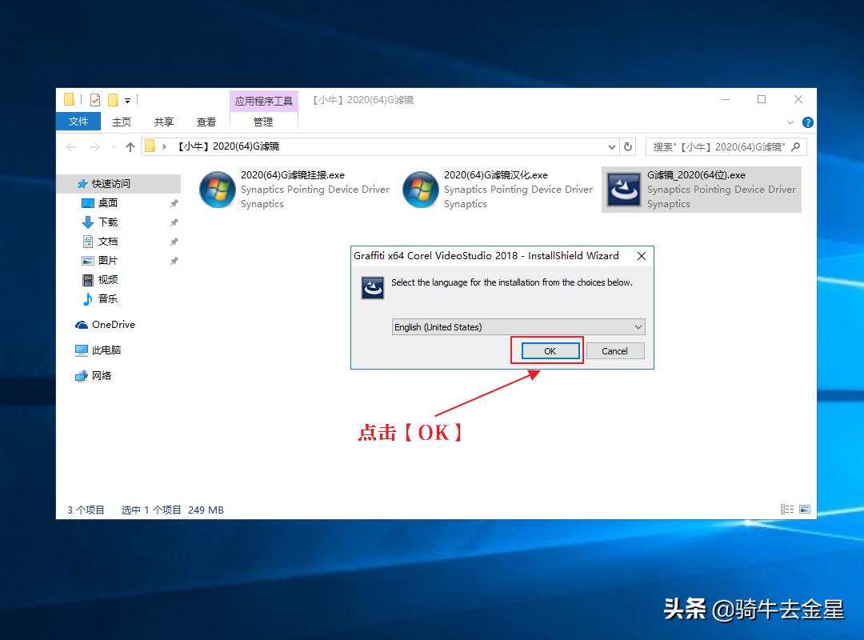The width and height of the screenshot is (864, 640).
Task: Open the English (United States) language dropdown
Action: coord(638,326)
